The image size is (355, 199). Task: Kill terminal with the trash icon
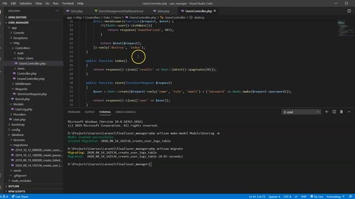(342, 112)
